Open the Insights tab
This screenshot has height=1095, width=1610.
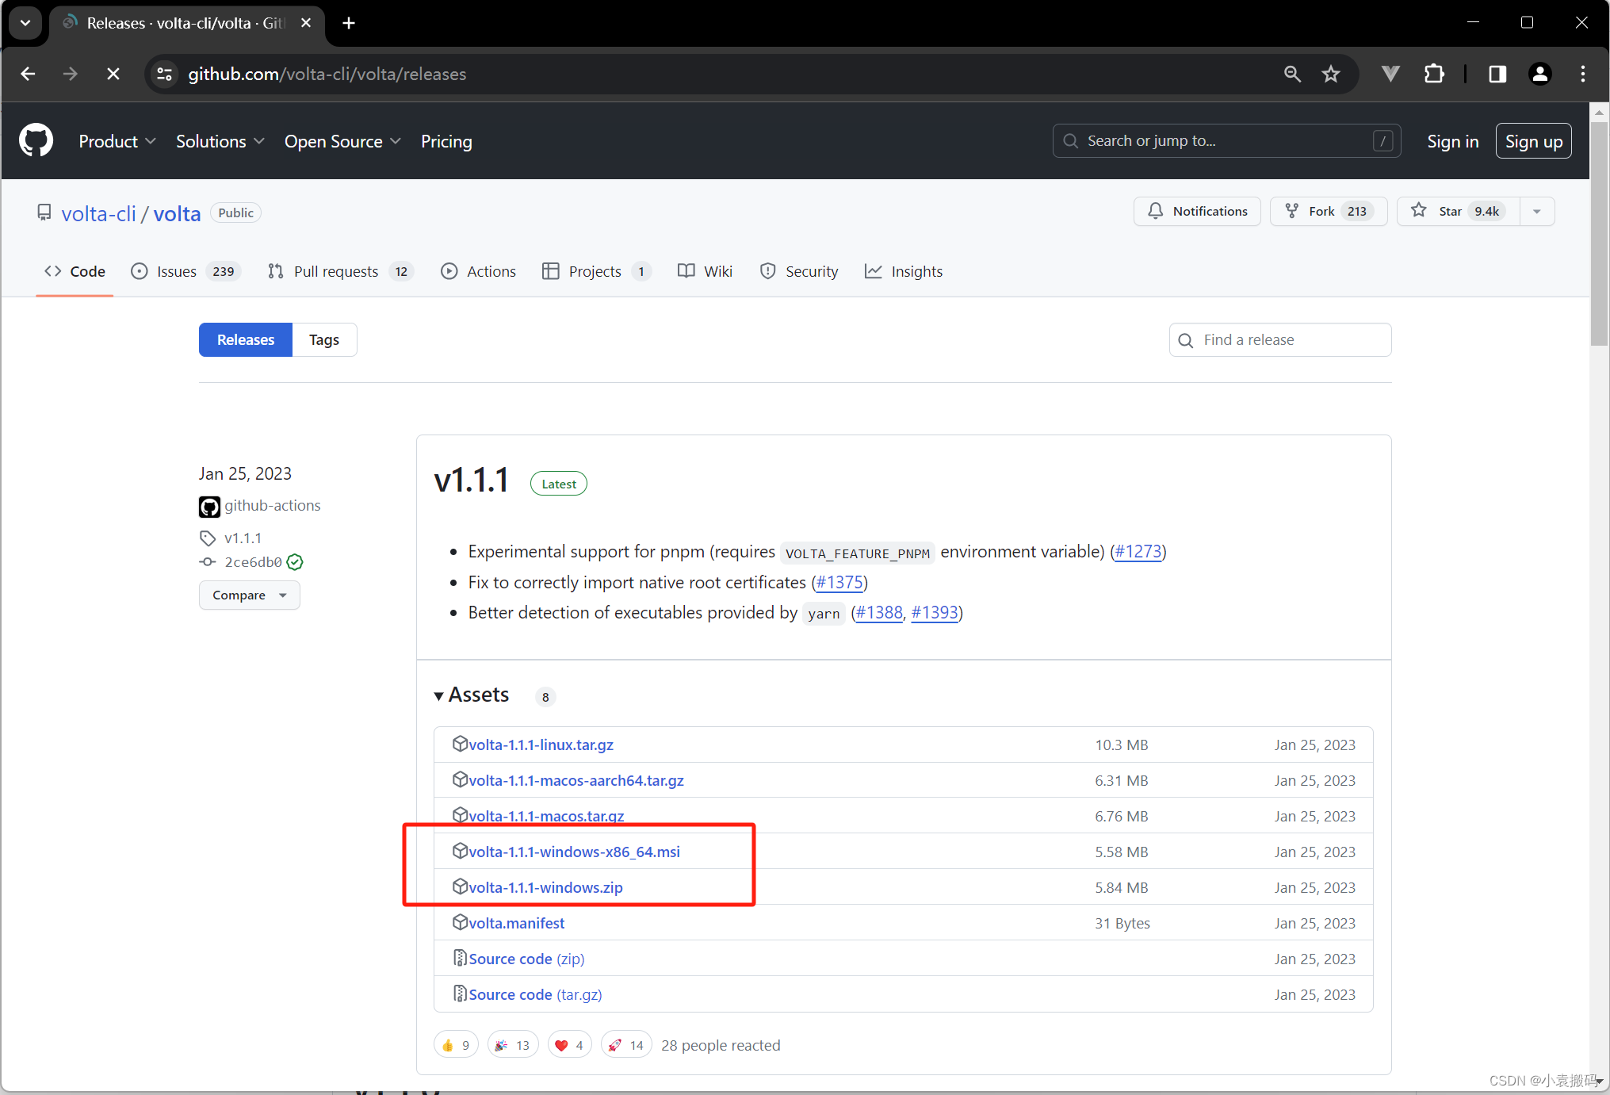coord(904,271)
